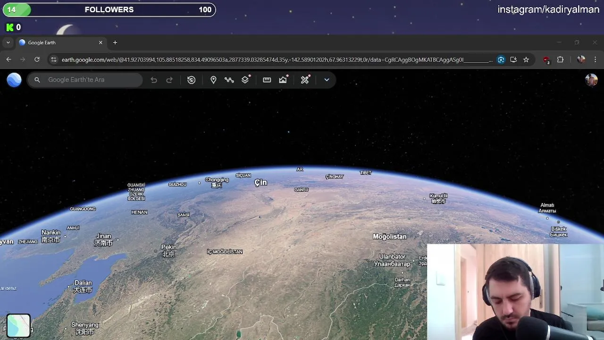Open the Chrome extensions puzzle icon
Viewport: 604px width, 340px height.
(x=561, y=59)
